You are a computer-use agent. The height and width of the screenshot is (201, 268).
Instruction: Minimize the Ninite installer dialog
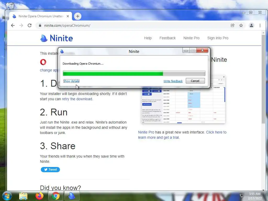pyautogui.click(x=186, y=50)
